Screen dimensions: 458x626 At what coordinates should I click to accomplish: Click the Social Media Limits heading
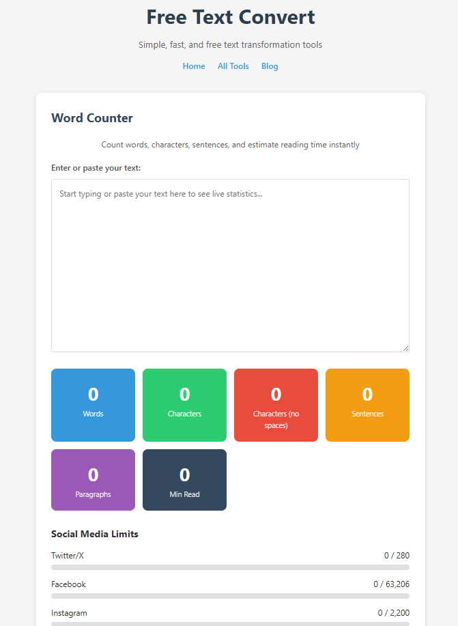(x=95, y=534)
